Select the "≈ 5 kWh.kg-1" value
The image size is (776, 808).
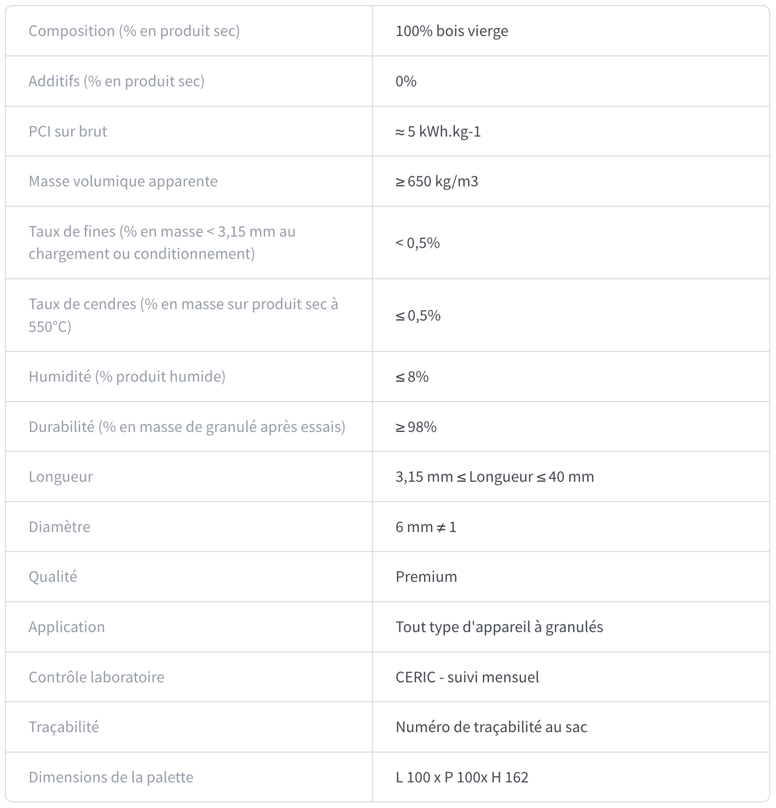tap(438, 131)
